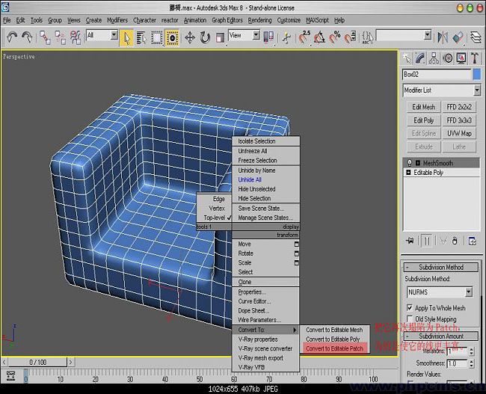Click the Align tool icon
This screenshot has height=394, width=486.
pyautogui.click(x=458, y=37)
